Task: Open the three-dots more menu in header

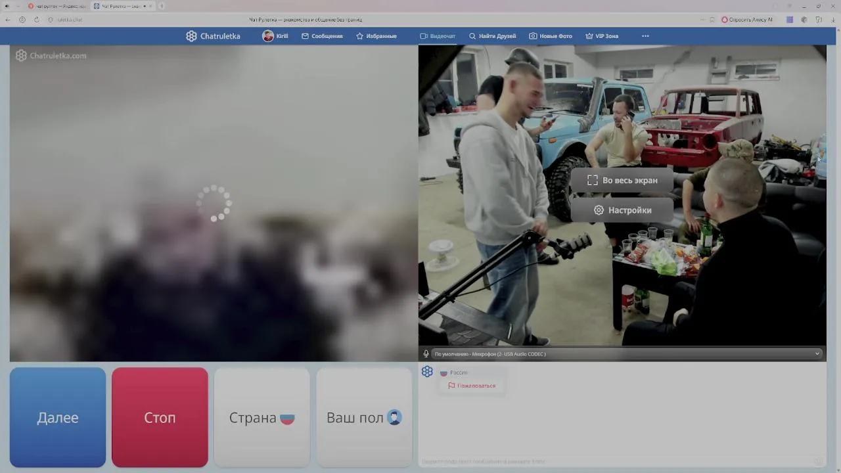Action: pos(645,36)
